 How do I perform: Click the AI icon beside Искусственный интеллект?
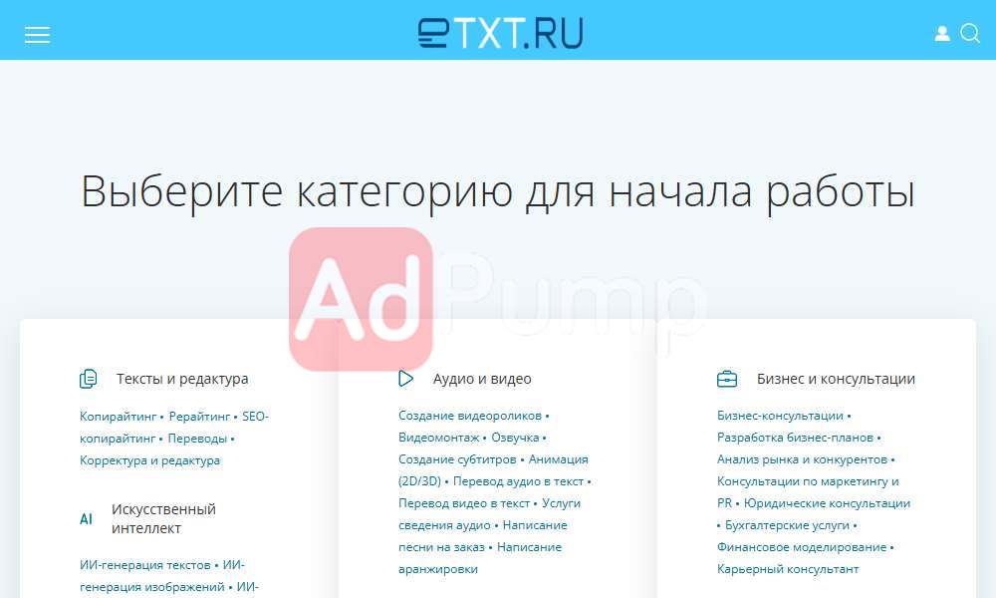click(x=86, y=519)
